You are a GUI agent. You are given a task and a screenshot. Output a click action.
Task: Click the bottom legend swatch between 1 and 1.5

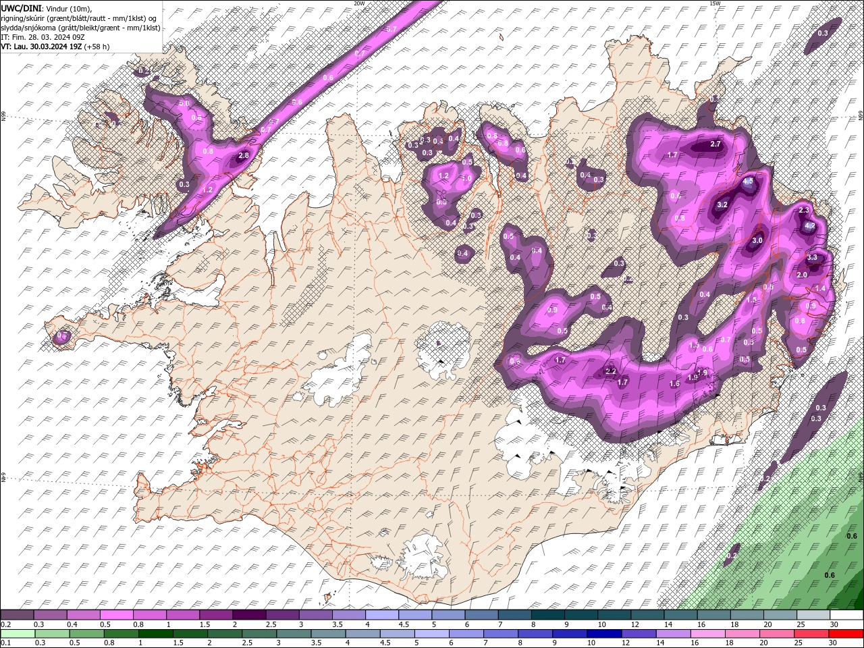[x=156, y=634]
